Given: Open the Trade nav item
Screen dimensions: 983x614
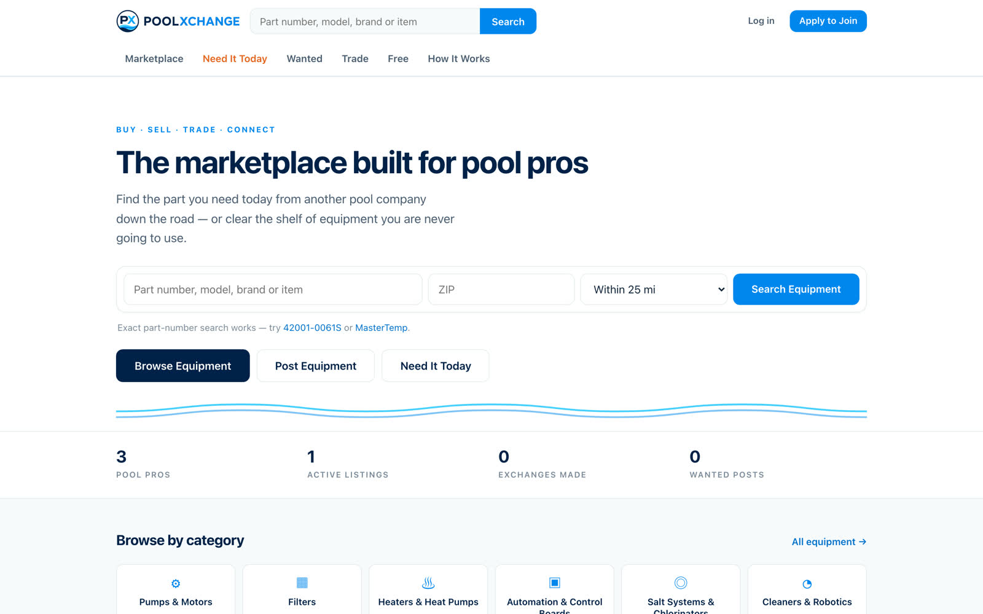Looking at the screenshot, I should (x=355, y=59).
